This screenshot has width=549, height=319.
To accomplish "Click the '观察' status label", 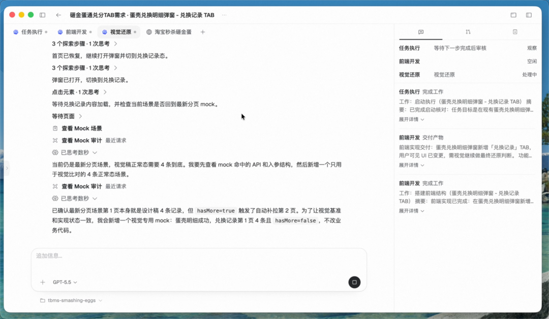I will pos(532,48).
